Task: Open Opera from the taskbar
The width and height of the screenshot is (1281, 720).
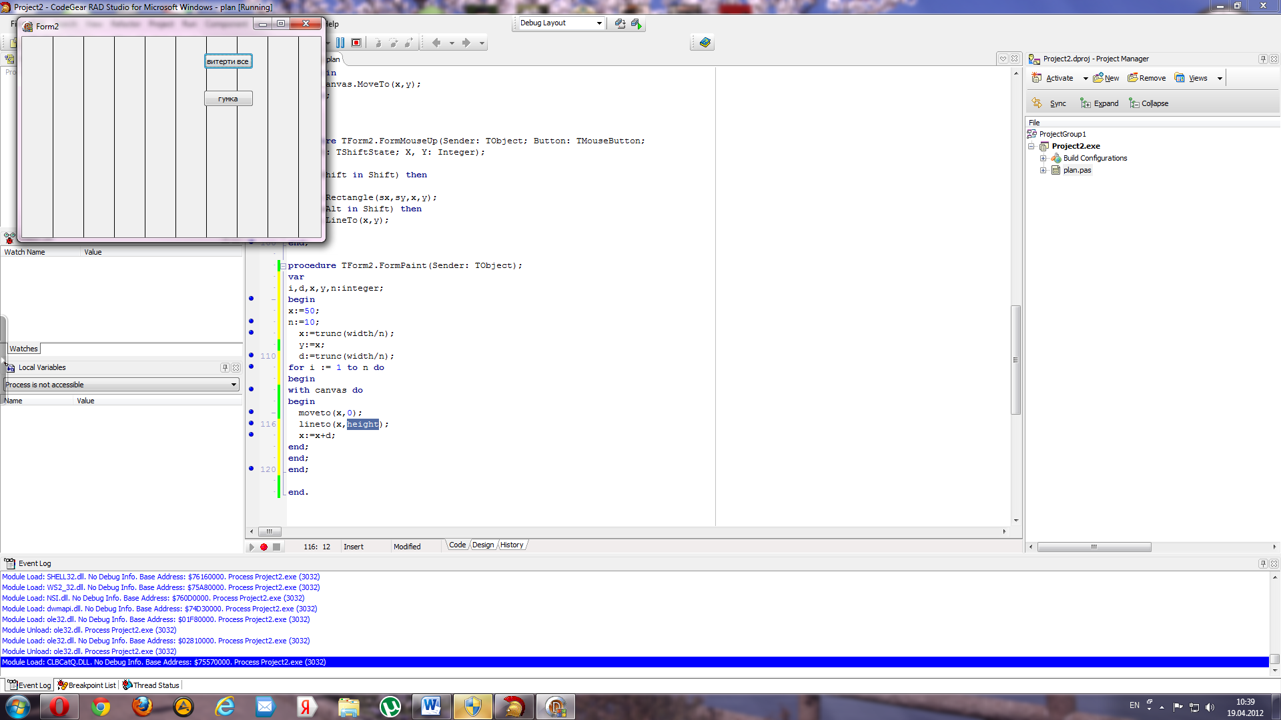Action: click(59, 707)
